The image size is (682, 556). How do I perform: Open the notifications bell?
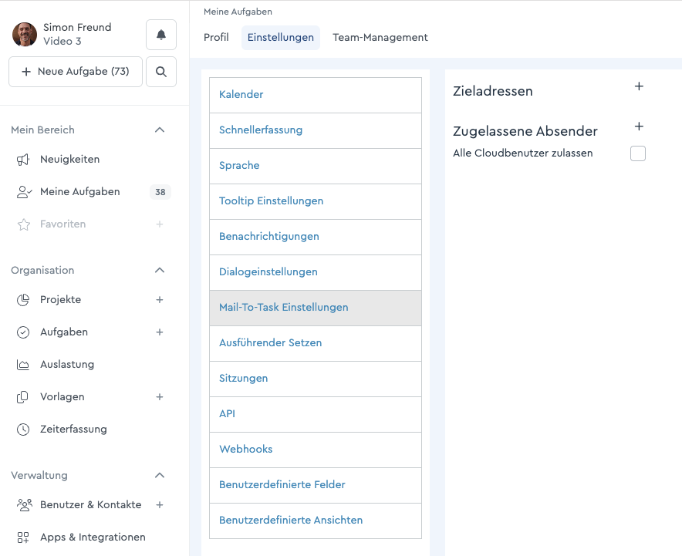tap(161, 35)
